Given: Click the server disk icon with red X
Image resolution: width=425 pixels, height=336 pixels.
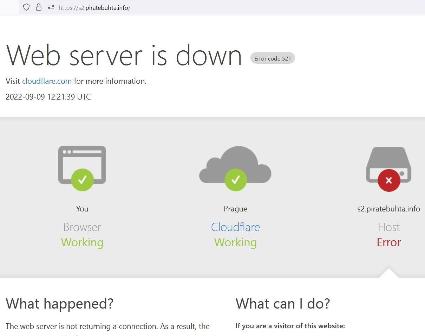Looking at the screenshot, I should 388,165.
